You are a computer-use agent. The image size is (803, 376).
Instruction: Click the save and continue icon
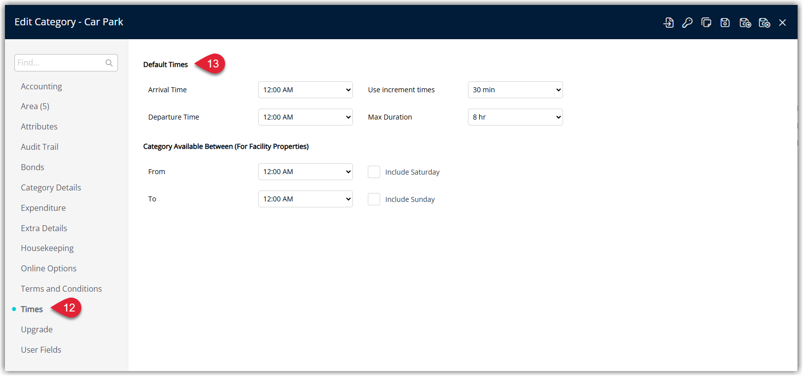pyautogui.click(x=745, y=22)
